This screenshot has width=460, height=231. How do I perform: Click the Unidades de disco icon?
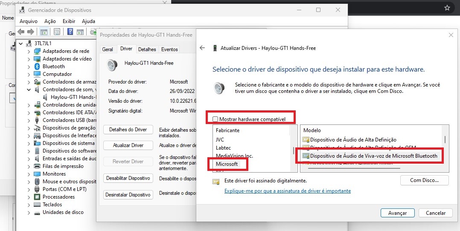click(x=37, y=212)
